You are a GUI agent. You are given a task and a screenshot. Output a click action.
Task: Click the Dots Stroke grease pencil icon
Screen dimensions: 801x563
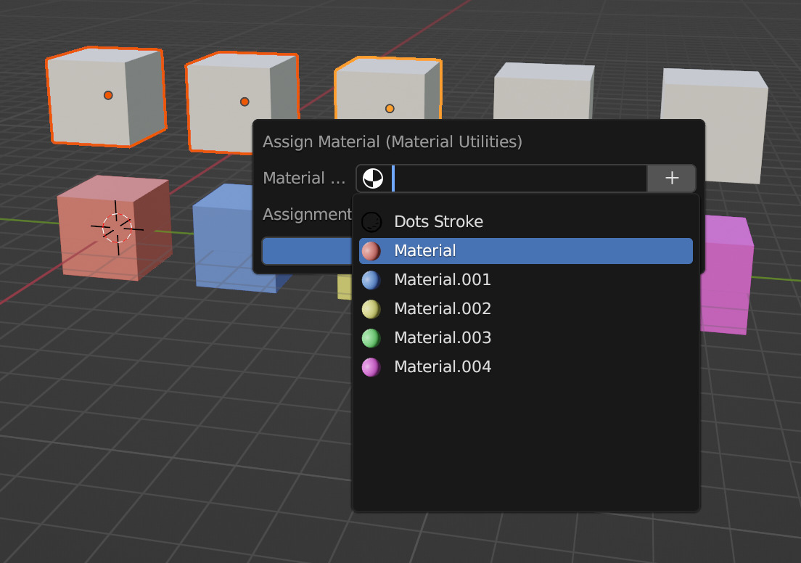pos(372,221)
